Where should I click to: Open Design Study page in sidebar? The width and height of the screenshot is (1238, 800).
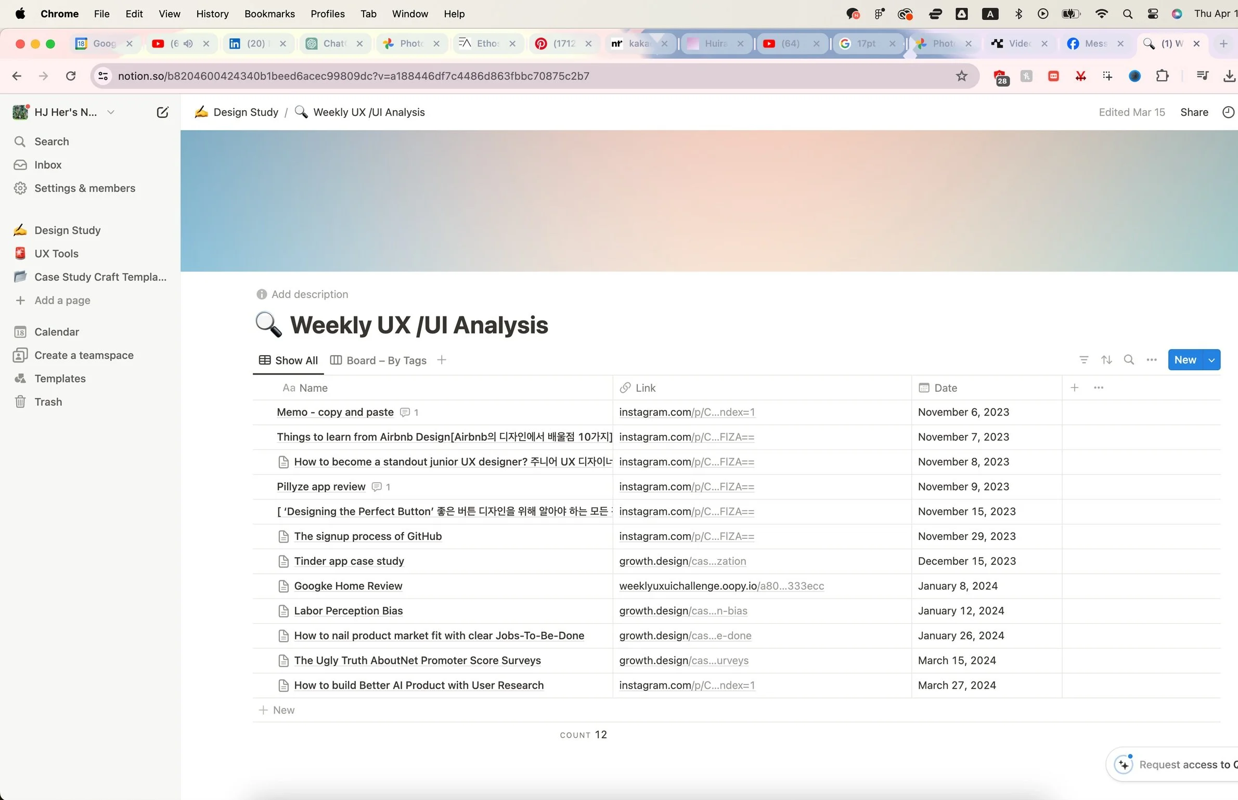68,230
